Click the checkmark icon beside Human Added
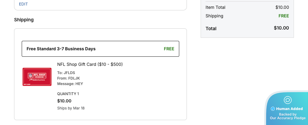The image size is (308, 125). tap(273, 109)
